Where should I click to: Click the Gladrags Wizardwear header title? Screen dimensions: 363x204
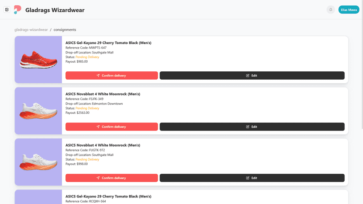pyautogui.click(x=55, y=10)
